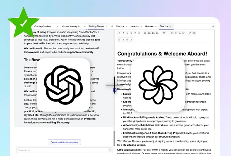Image resolution: width=231 pixels, height=156 pixels.
Task: Apply italic formatting to text
Action: 123,33
